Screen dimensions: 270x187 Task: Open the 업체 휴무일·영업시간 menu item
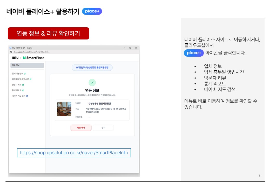pos(20,79)
